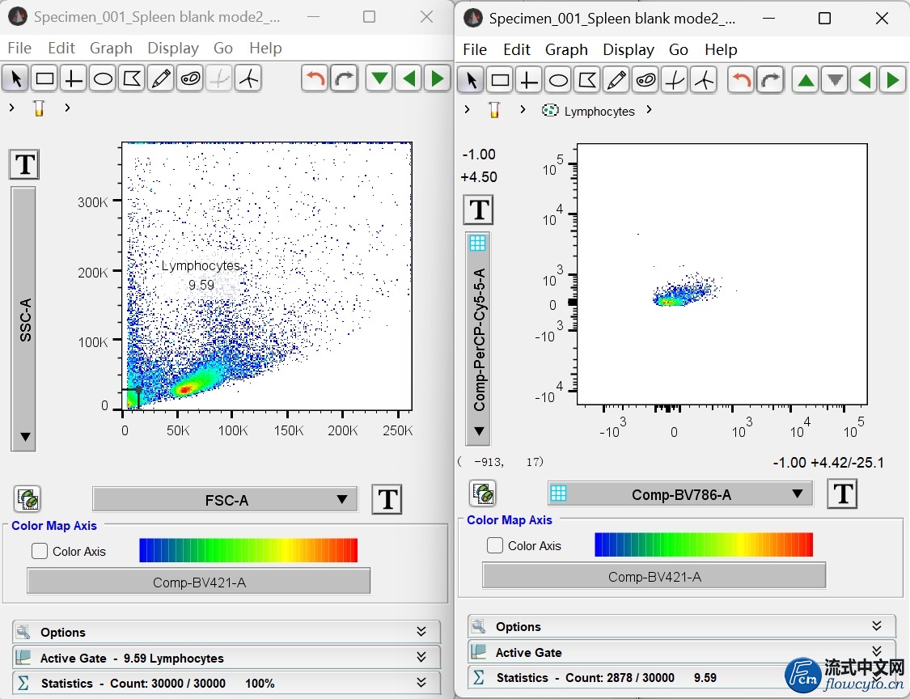Open Help menu in right window
The height and width of the screenshot is (699, 910).
[721, 49]
